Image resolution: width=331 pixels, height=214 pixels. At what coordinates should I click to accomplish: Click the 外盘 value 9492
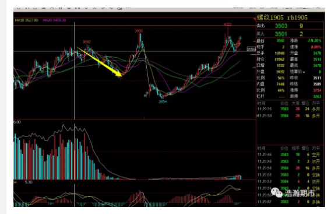280,72
